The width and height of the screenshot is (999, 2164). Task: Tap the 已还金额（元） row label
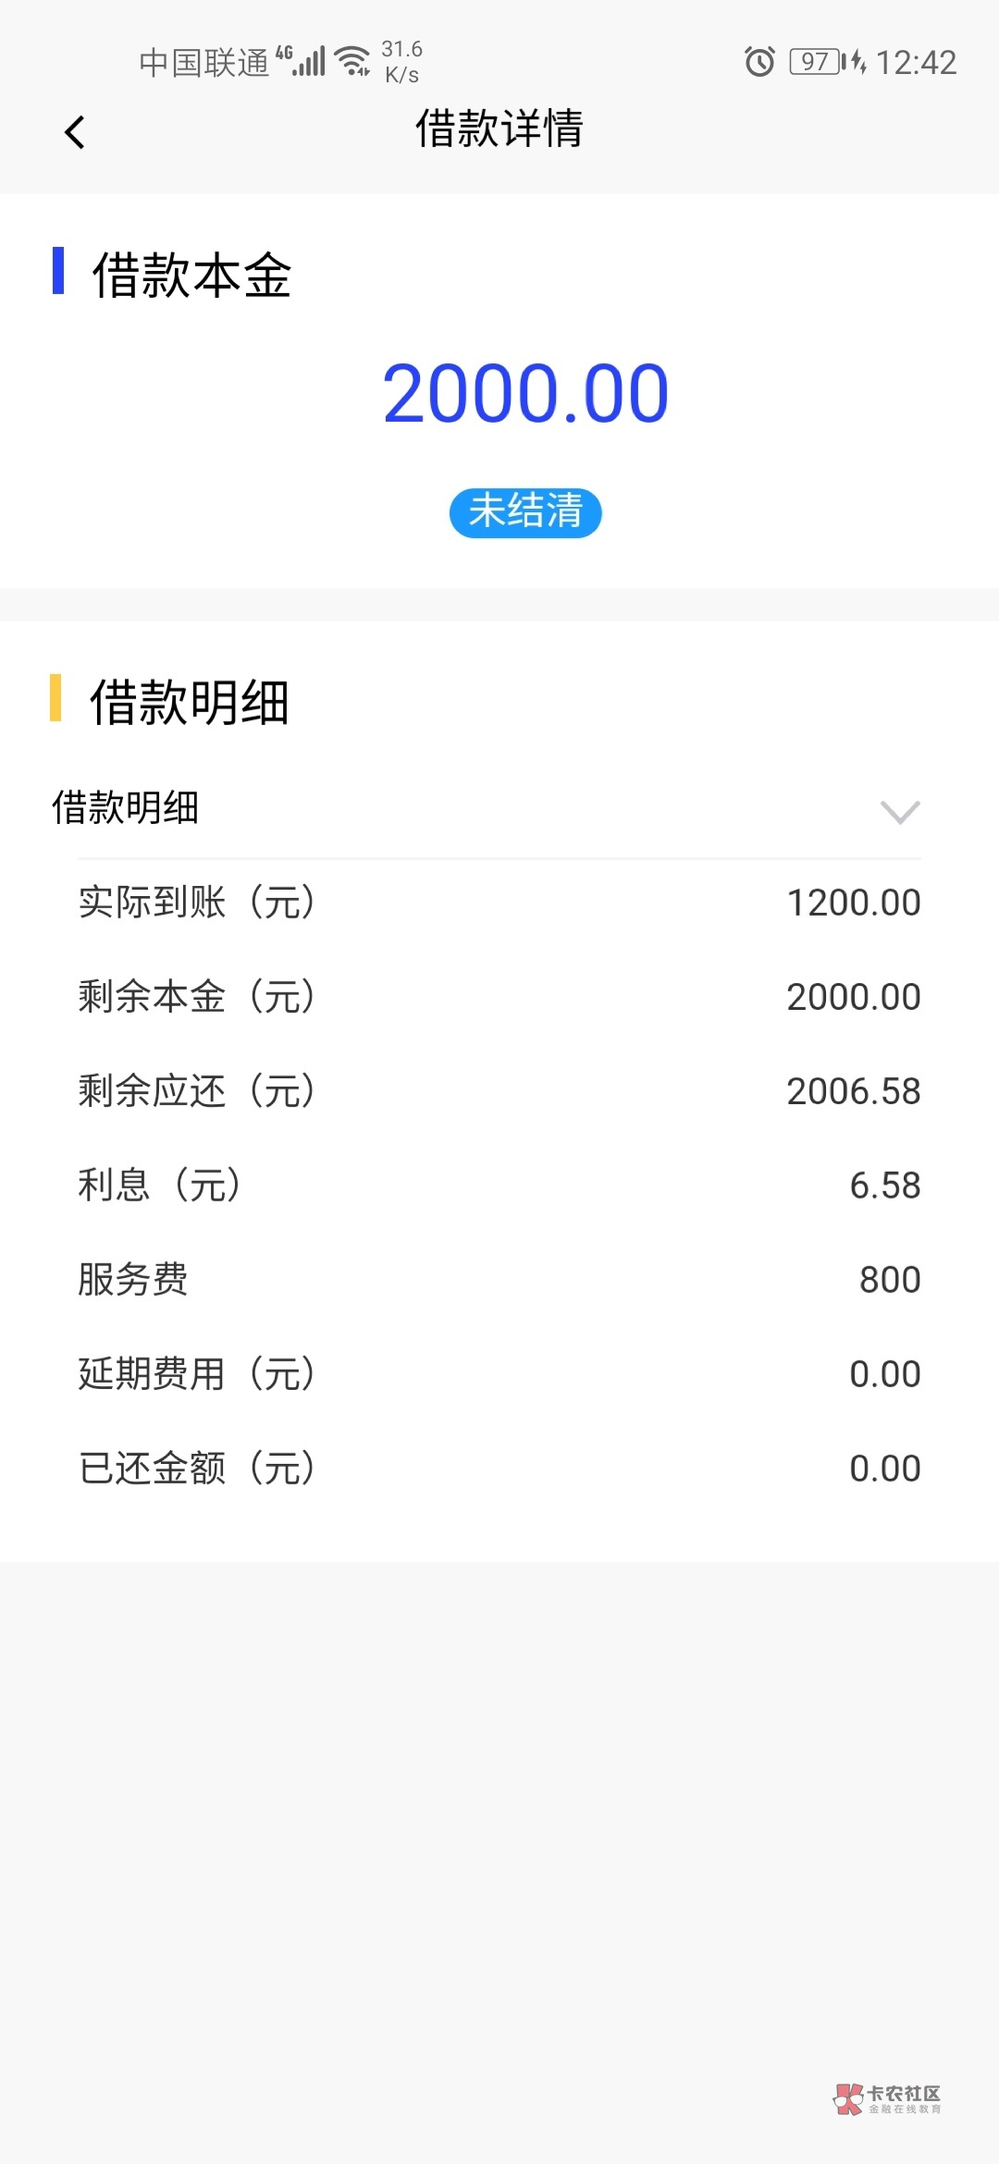[x=197, y=1469]
